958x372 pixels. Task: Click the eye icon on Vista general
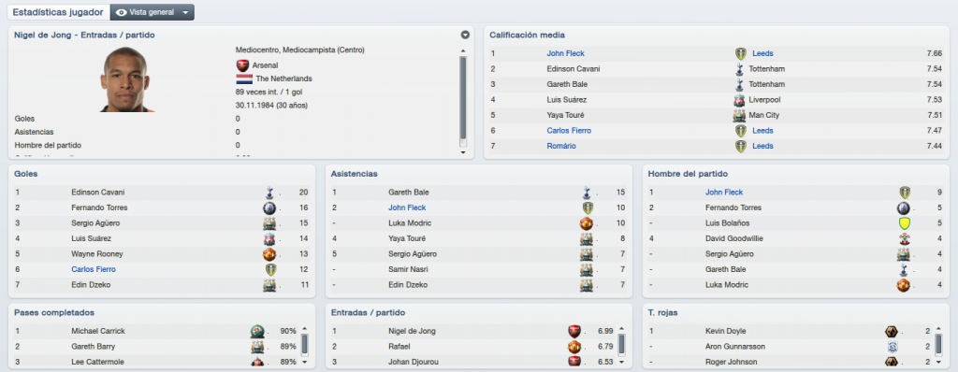(x=121, y=12)
